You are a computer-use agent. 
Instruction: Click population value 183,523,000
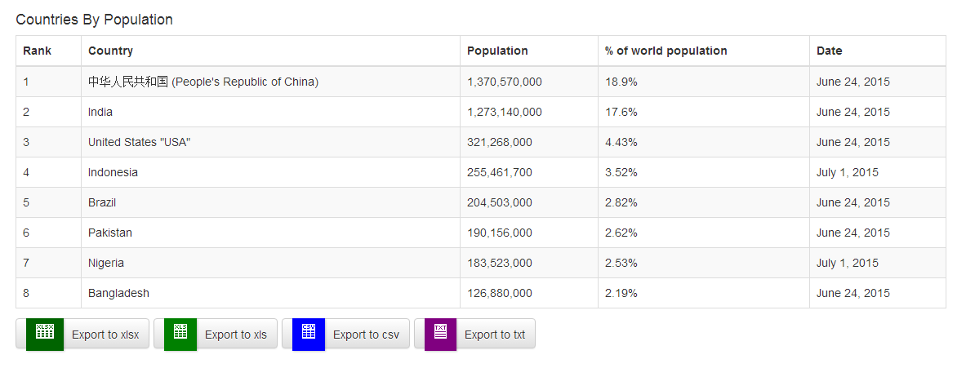click(499, 264)
